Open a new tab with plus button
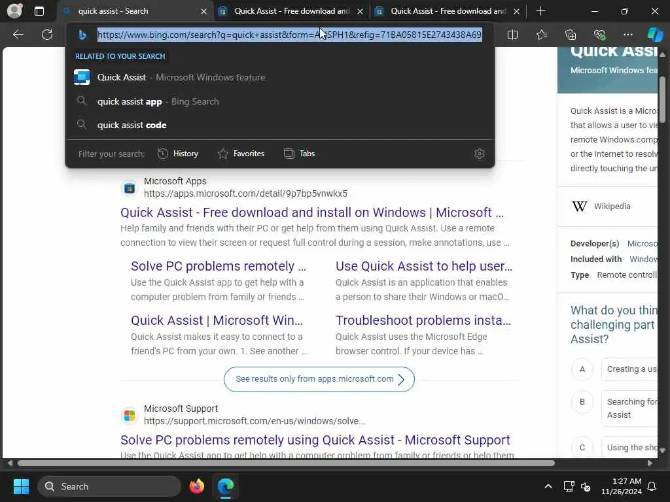Viewport: 670px width, 502px height. coord(540,11)
